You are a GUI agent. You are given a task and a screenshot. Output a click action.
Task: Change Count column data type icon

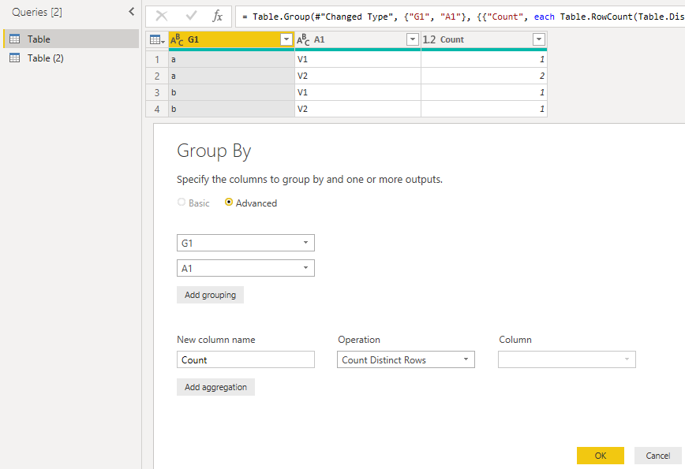pyautogui.click(x=429, y=39)
